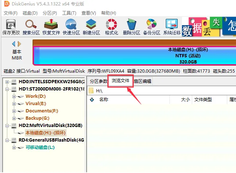236x173 pixels.
Task: Open the 分区(P) menu
Action: 50,13
